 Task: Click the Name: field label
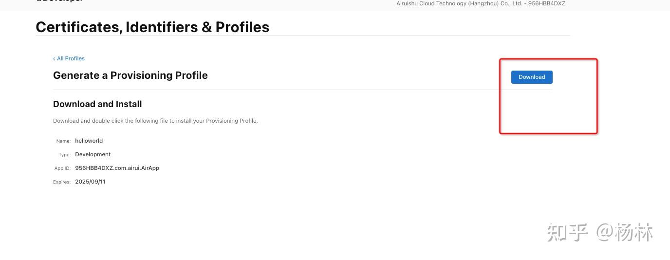(x=63, y=141)
